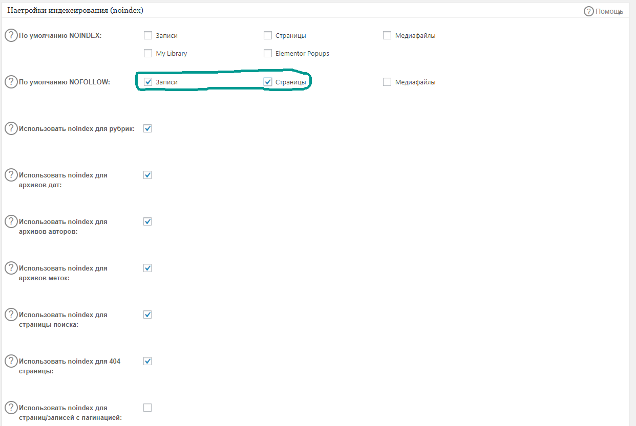Show help for noindex архивов меток
Viewport: 636px width, 426px height.
11,268
